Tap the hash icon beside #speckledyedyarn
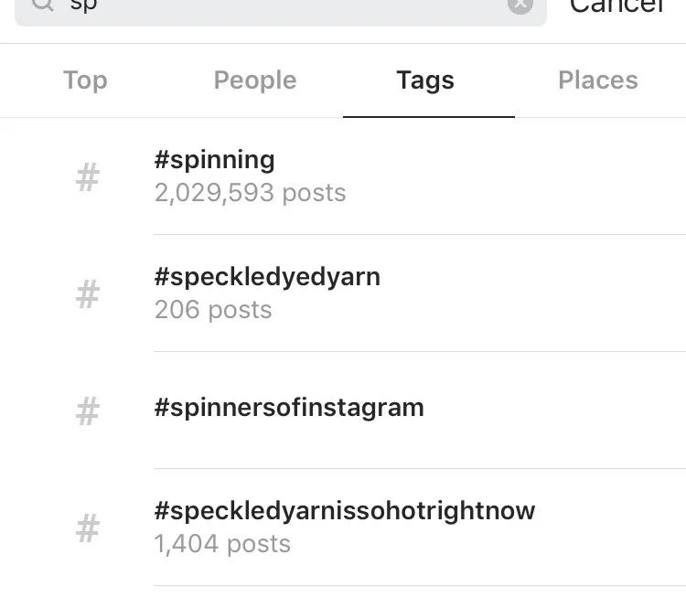 click(88, 294)
